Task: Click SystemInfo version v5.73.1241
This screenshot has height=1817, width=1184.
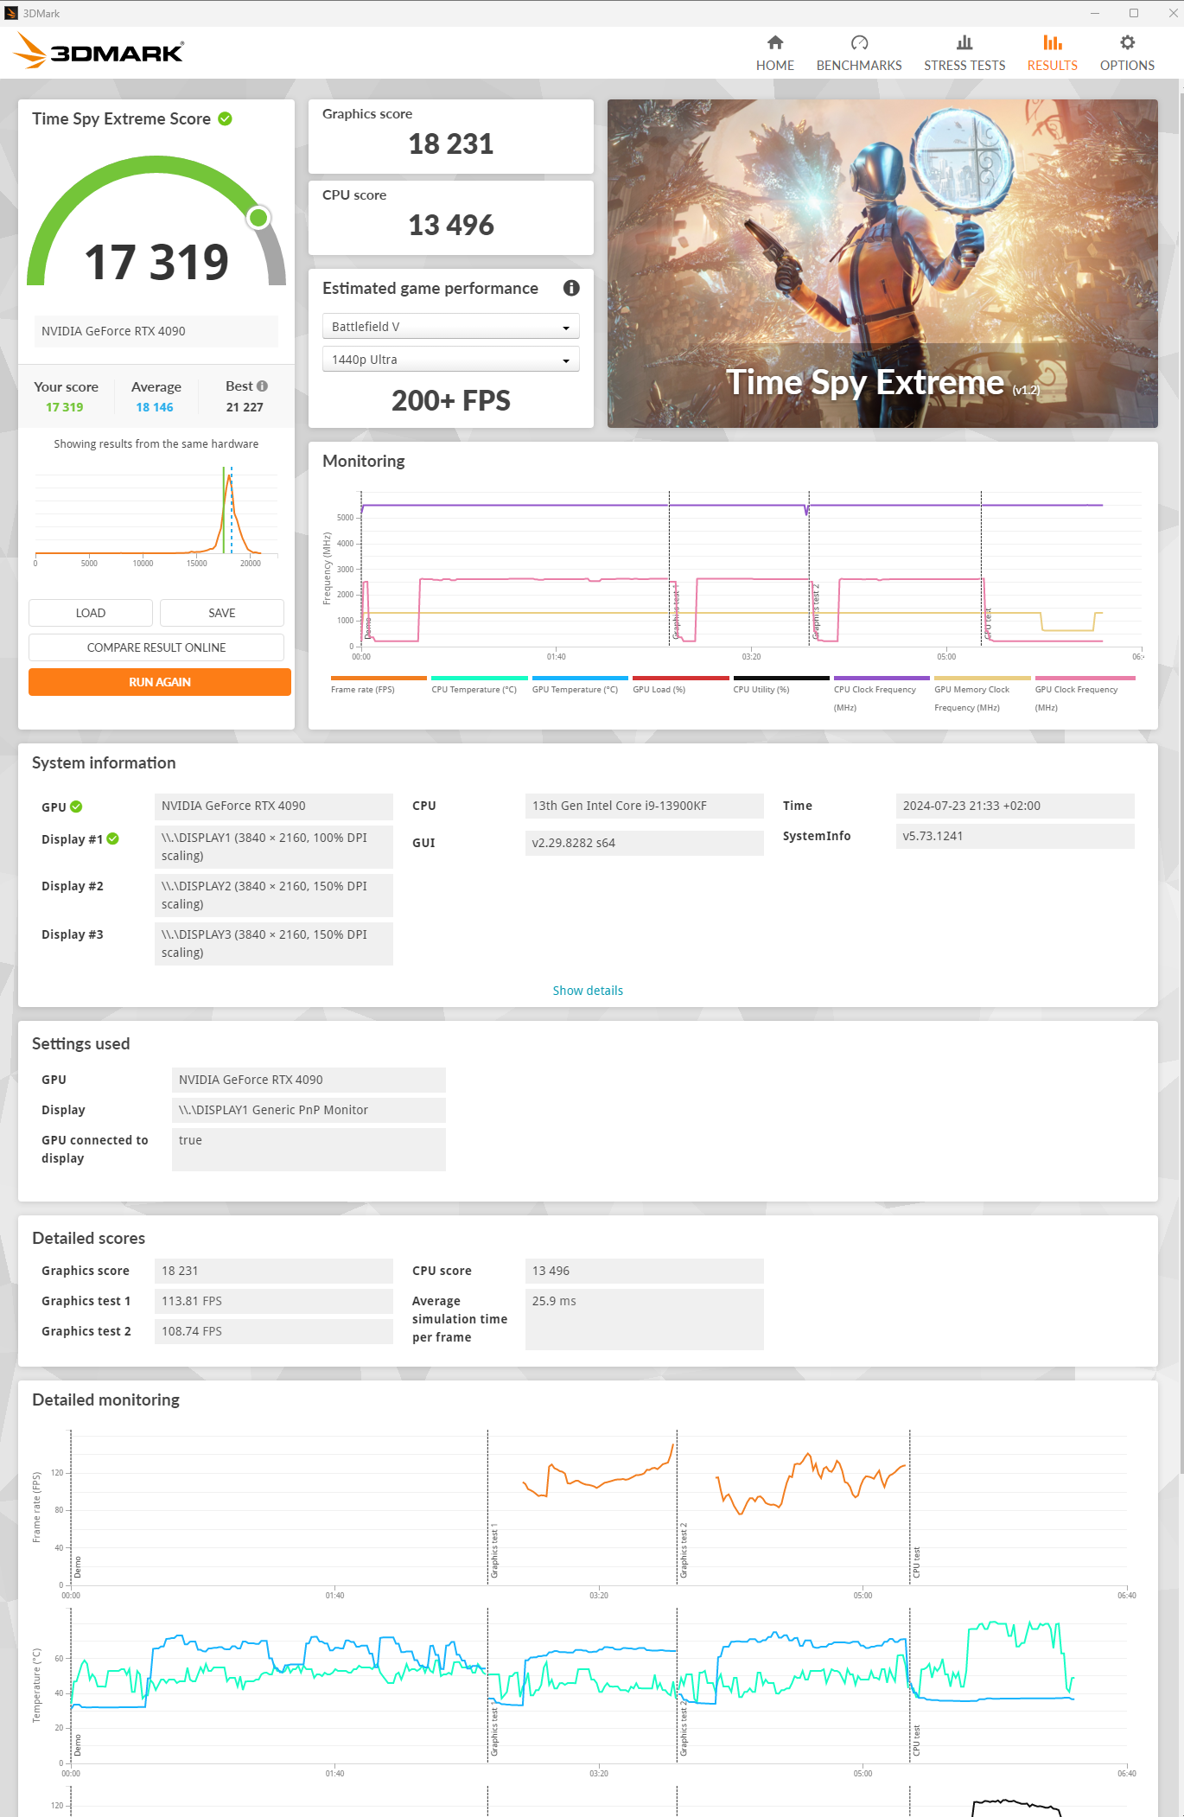Action: (x=1015, y=836)
